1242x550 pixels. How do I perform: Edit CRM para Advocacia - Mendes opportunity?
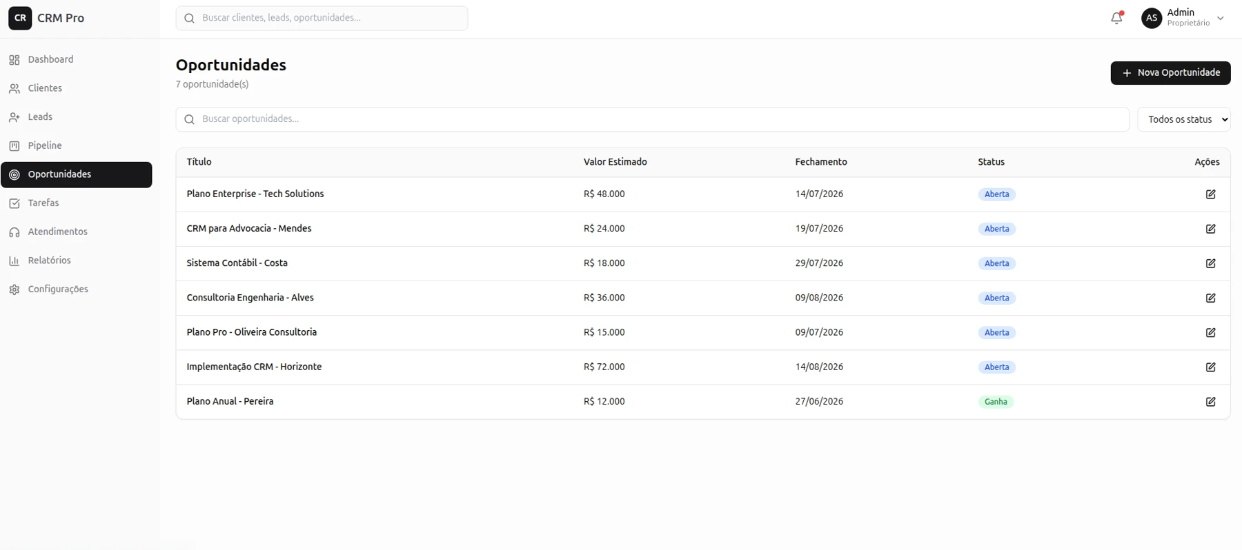tap(1210, 229)
